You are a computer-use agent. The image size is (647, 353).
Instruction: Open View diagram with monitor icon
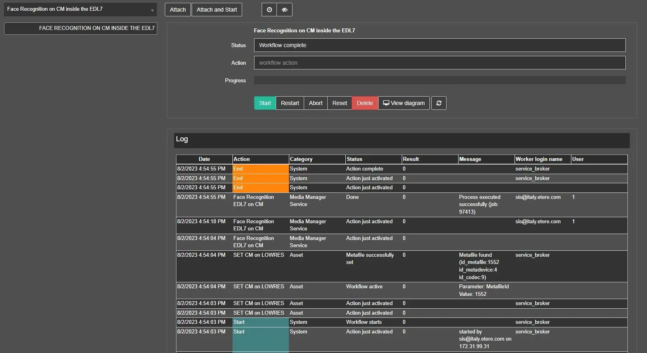[x=404, y=103]
